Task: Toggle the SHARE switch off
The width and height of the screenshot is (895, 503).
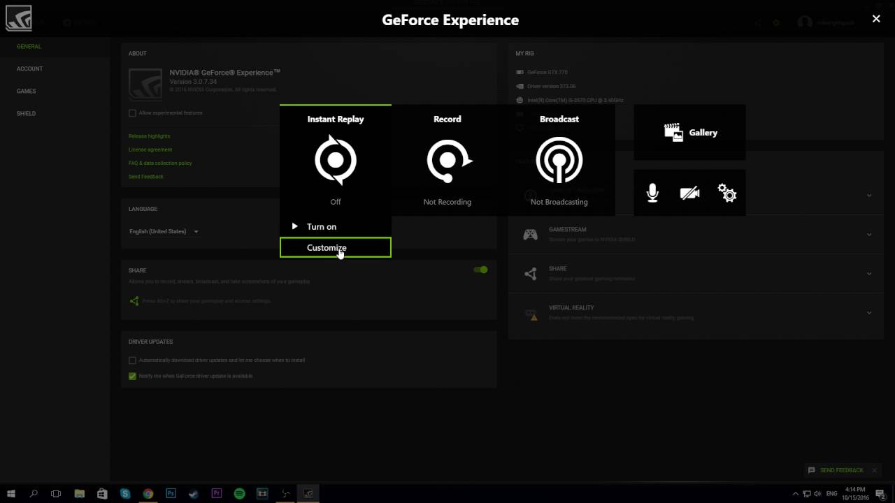Action: pyautogui.click(x=480, y=270)
